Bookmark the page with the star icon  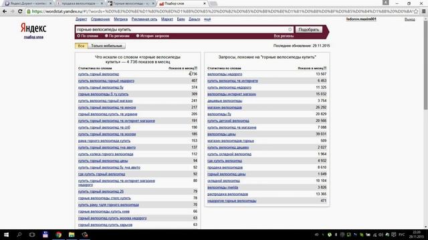coord(416,11)
